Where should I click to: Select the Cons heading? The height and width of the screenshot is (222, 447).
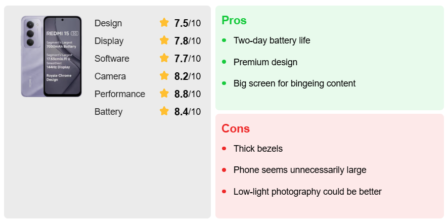(236, 128)
